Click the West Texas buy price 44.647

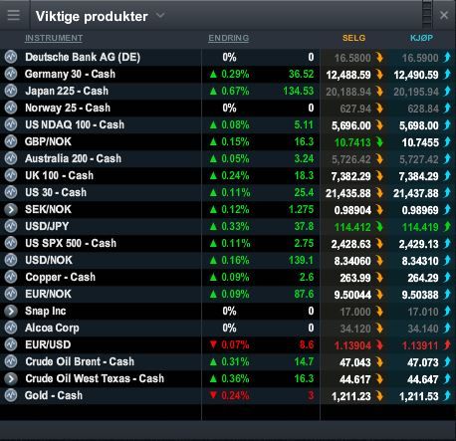pyautogui.click(x=423, y=379)
